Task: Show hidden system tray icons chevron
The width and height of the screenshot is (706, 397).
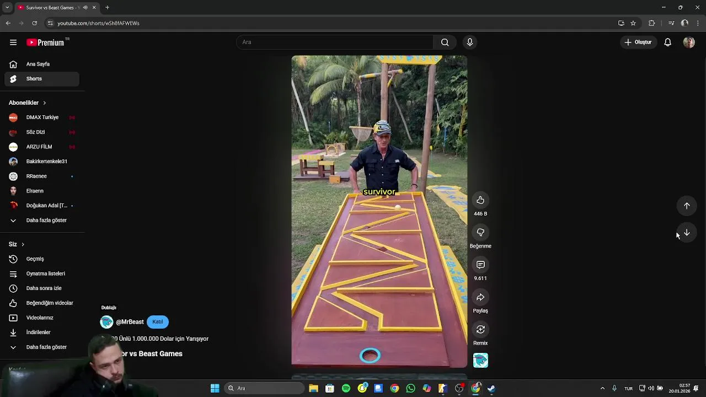Action: [602, 388]
